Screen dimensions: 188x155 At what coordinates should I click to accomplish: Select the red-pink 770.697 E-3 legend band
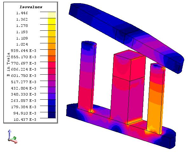pos(52,65)
